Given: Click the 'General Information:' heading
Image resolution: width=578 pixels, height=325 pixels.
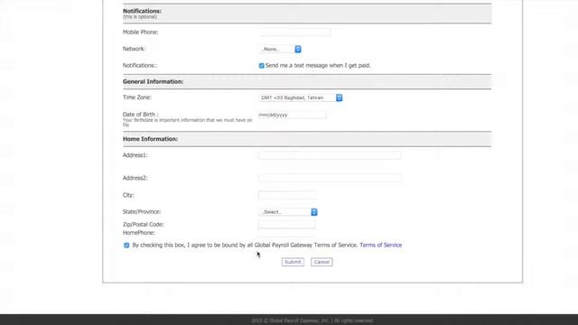Looking at the screenshot, I should [153, 81].
